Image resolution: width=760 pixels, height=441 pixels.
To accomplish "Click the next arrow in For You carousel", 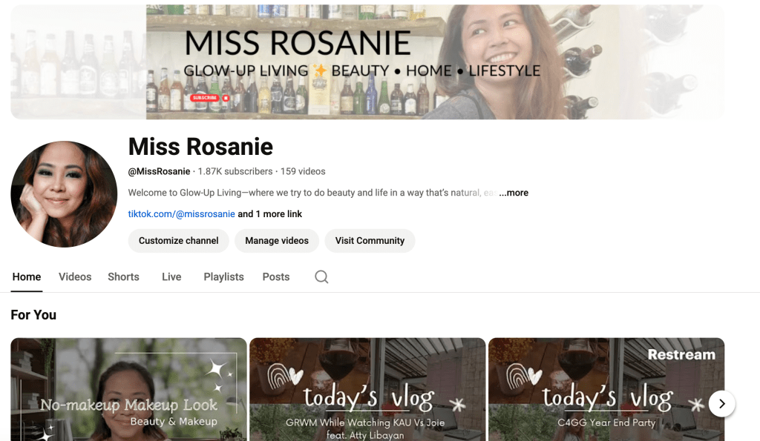I will 721,404.
